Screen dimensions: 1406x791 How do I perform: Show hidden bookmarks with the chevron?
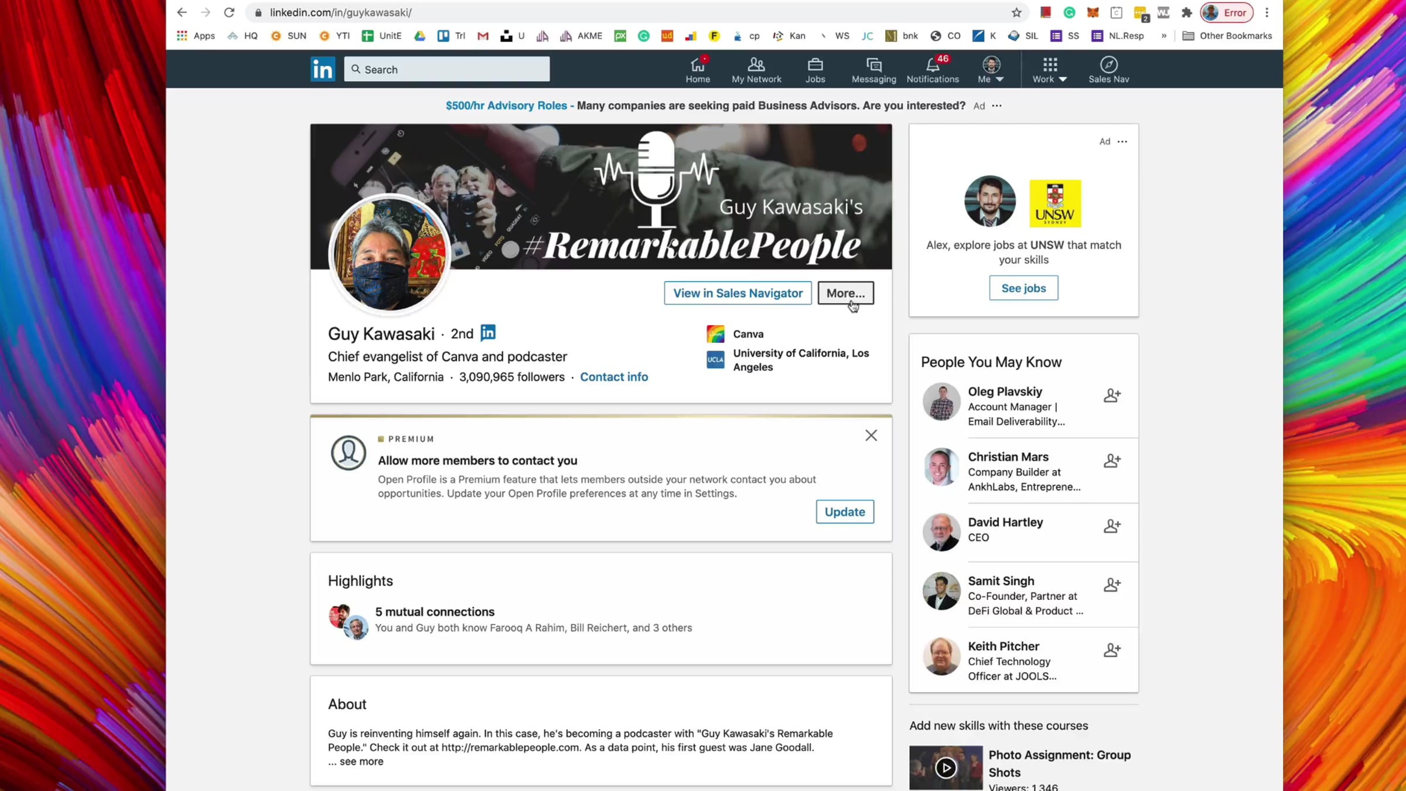(x=1163, y=36)
